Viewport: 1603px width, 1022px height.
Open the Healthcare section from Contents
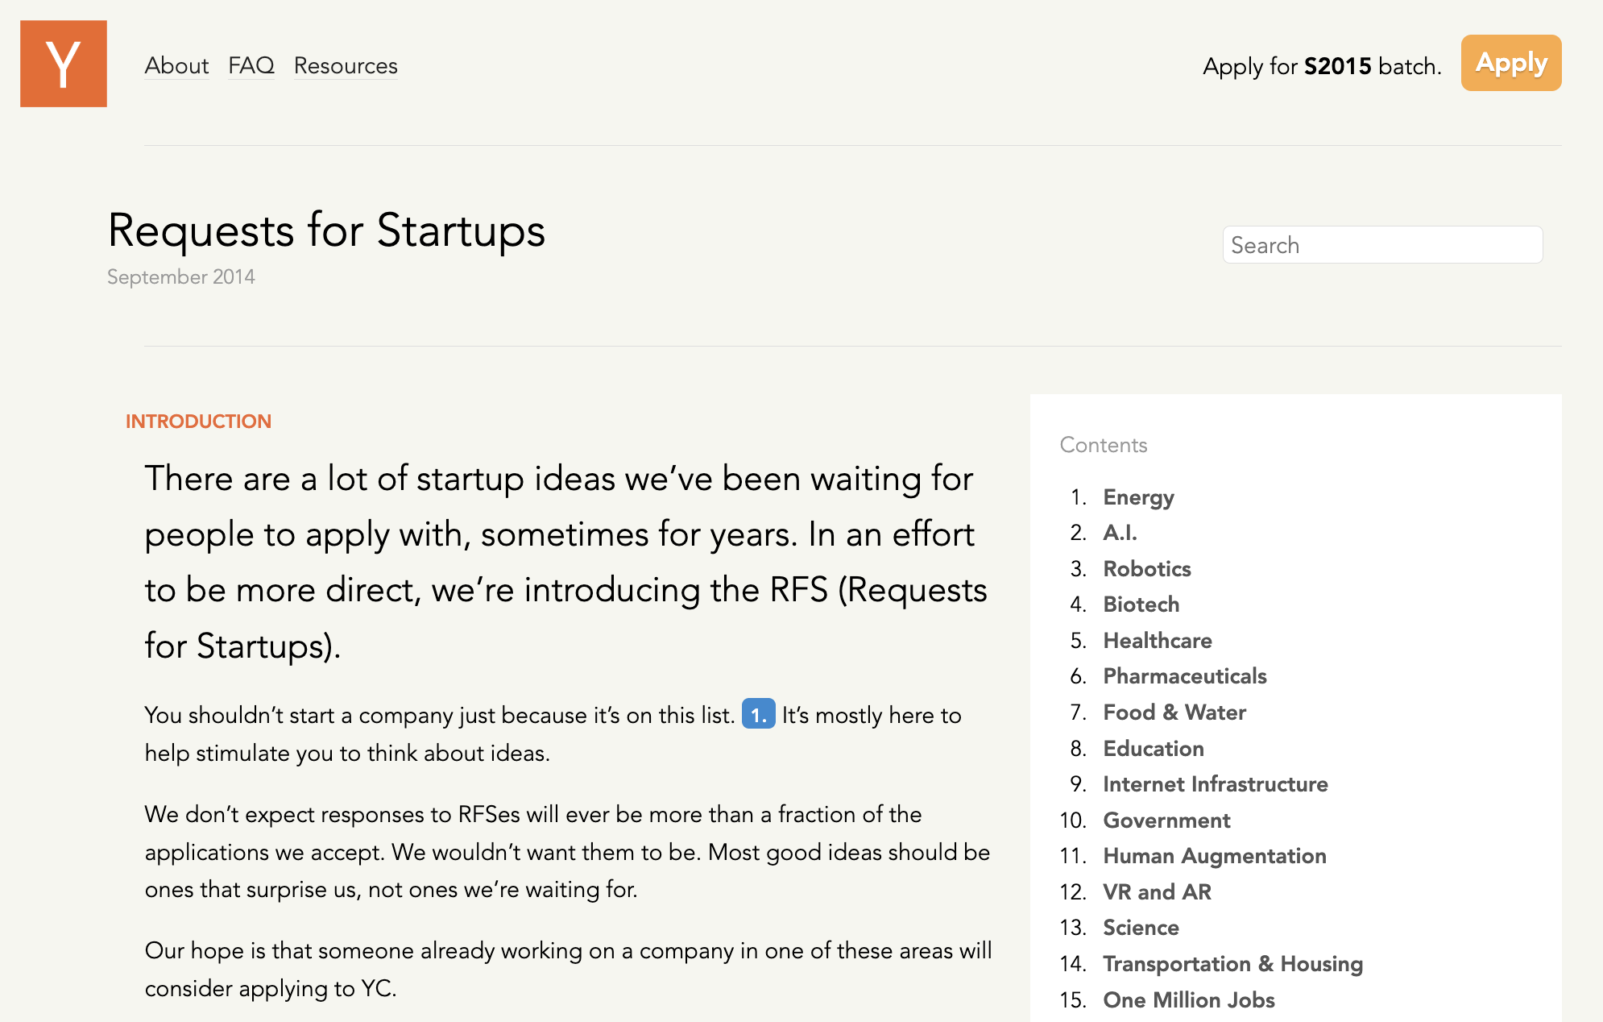coord(1157,640)
